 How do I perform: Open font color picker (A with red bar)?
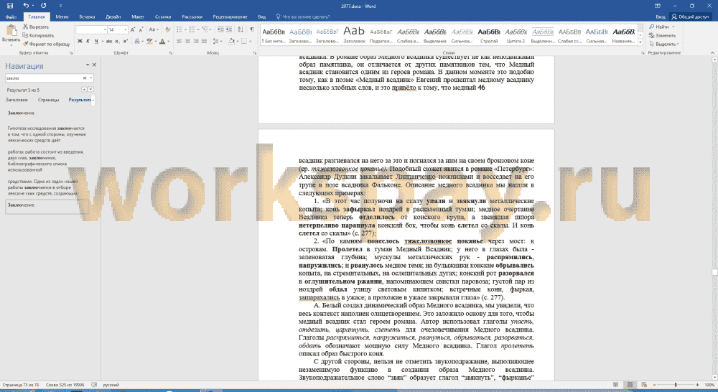(163, 41)
